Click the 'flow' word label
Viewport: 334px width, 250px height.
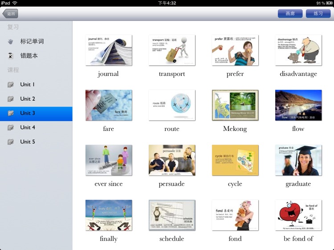298,129
